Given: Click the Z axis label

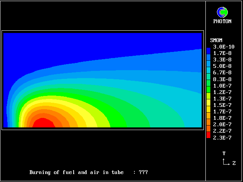Looking at the screenshot, I should [x=234, y=163].
